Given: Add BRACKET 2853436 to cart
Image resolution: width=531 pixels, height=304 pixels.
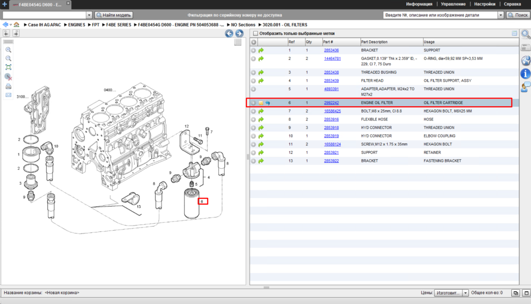Looking at the screenshot, I should pos(253,50).
